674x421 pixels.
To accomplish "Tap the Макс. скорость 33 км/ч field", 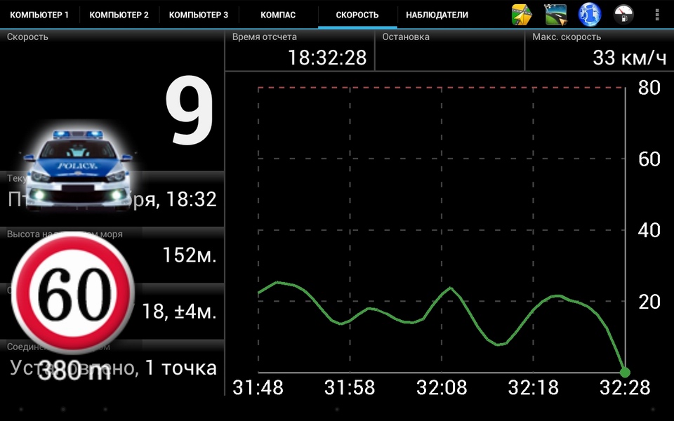I will coord(600,51).
